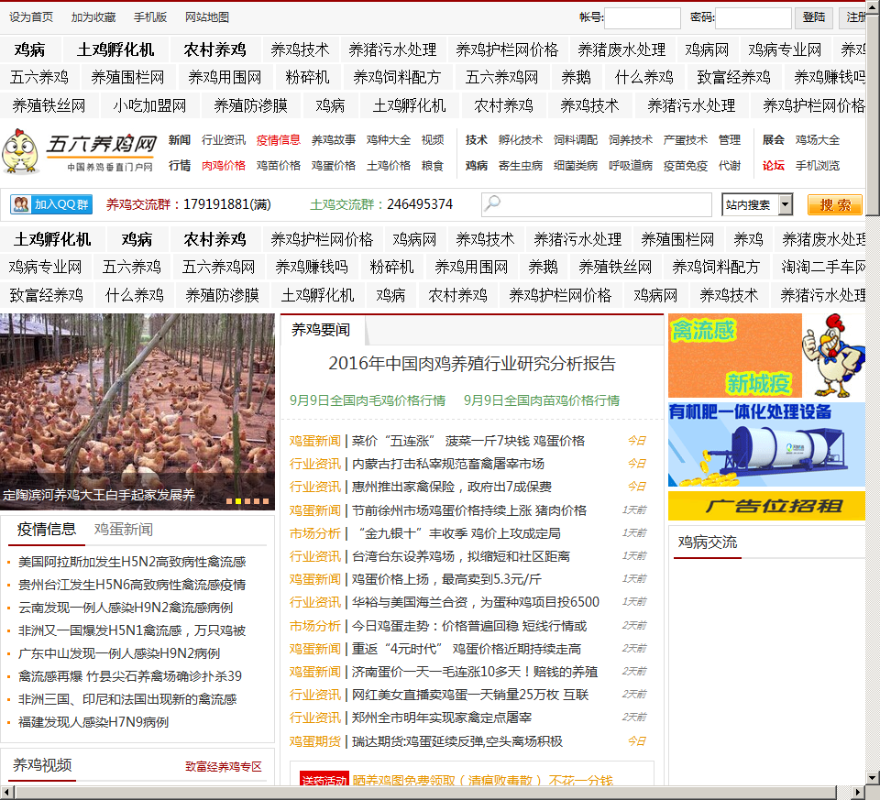This screenshot has height=800, width=880.
Task: Select the highlighted yellow carousel dot
Action: 238,501
